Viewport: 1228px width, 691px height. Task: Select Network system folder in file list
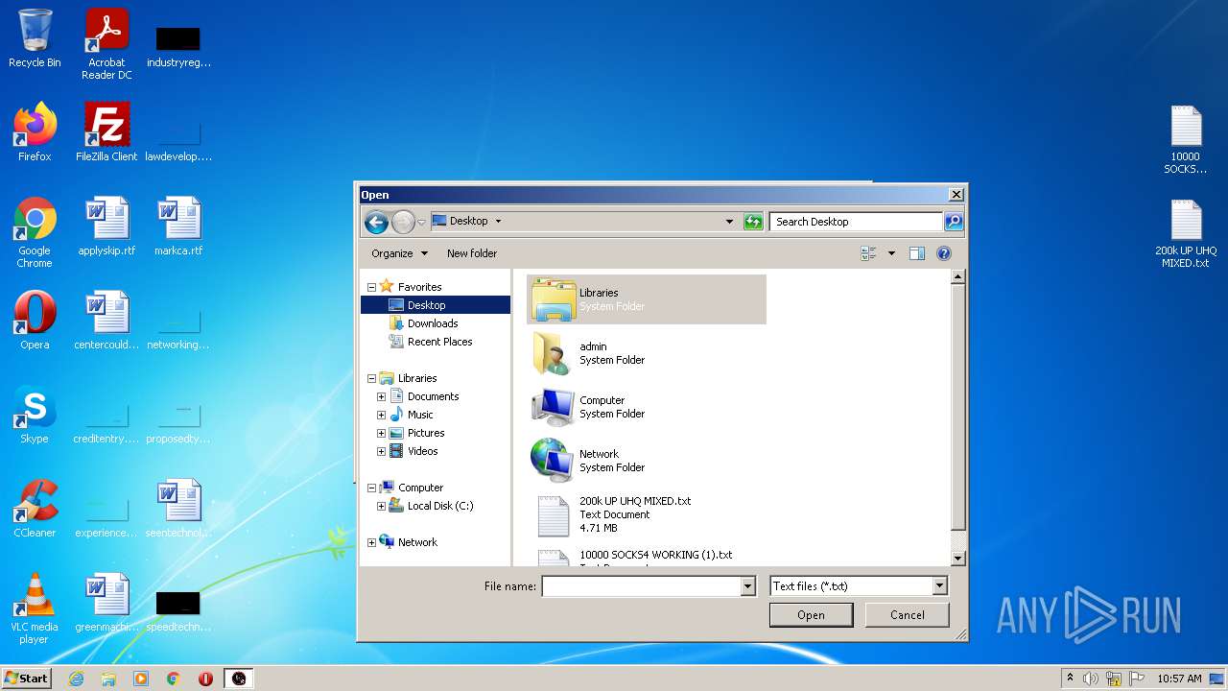tap(647, 461)
